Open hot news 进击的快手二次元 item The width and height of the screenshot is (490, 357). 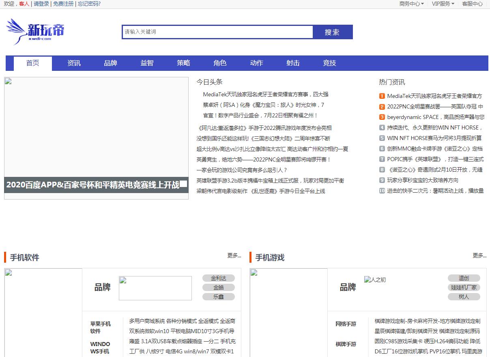pos(436,191)
